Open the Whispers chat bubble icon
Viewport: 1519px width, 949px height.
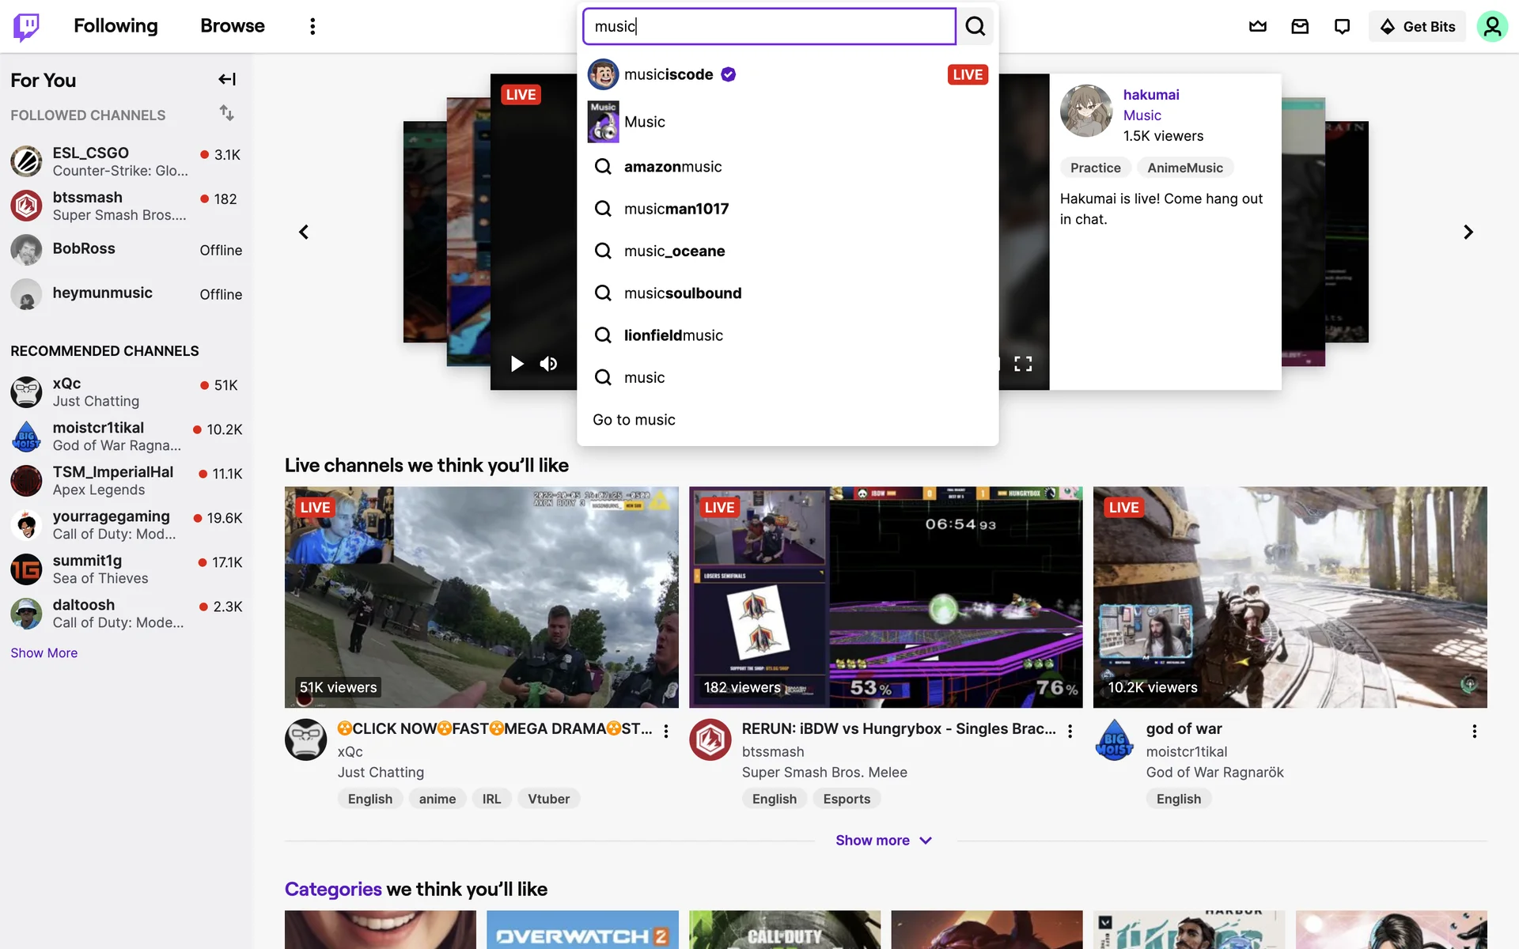(x=1342, y=26)
